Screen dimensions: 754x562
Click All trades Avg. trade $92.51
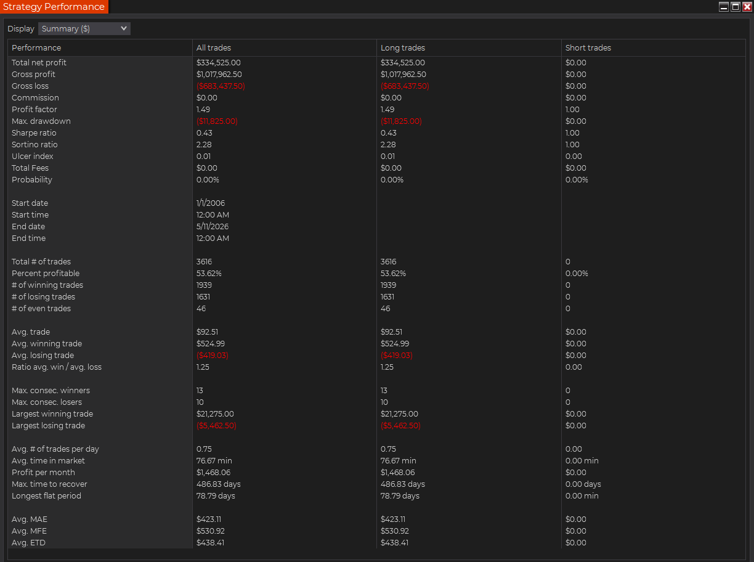click(x=207, y=332)
